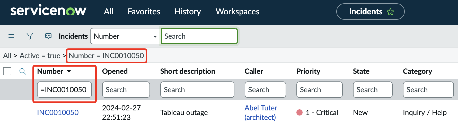Toggle column search magnifier icon
This screenshot has height=125, width=458.
[23, 71]
